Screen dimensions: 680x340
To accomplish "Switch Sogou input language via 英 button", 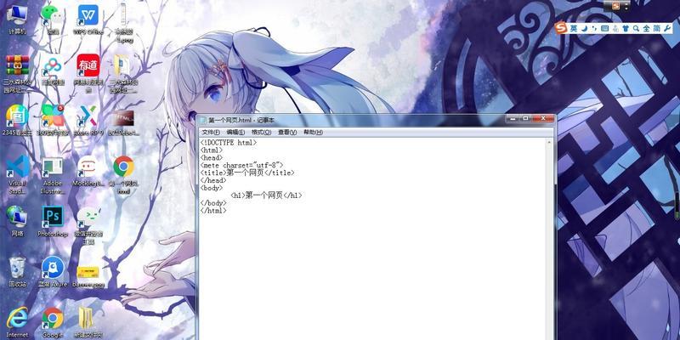I will 574,28.
